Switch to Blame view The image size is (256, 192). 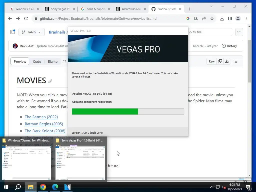click(x=53, y=61)
